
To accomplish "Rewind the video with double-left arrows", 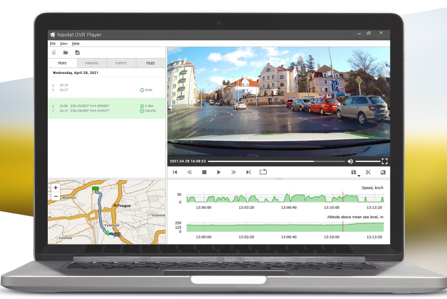I will (189, 172).
